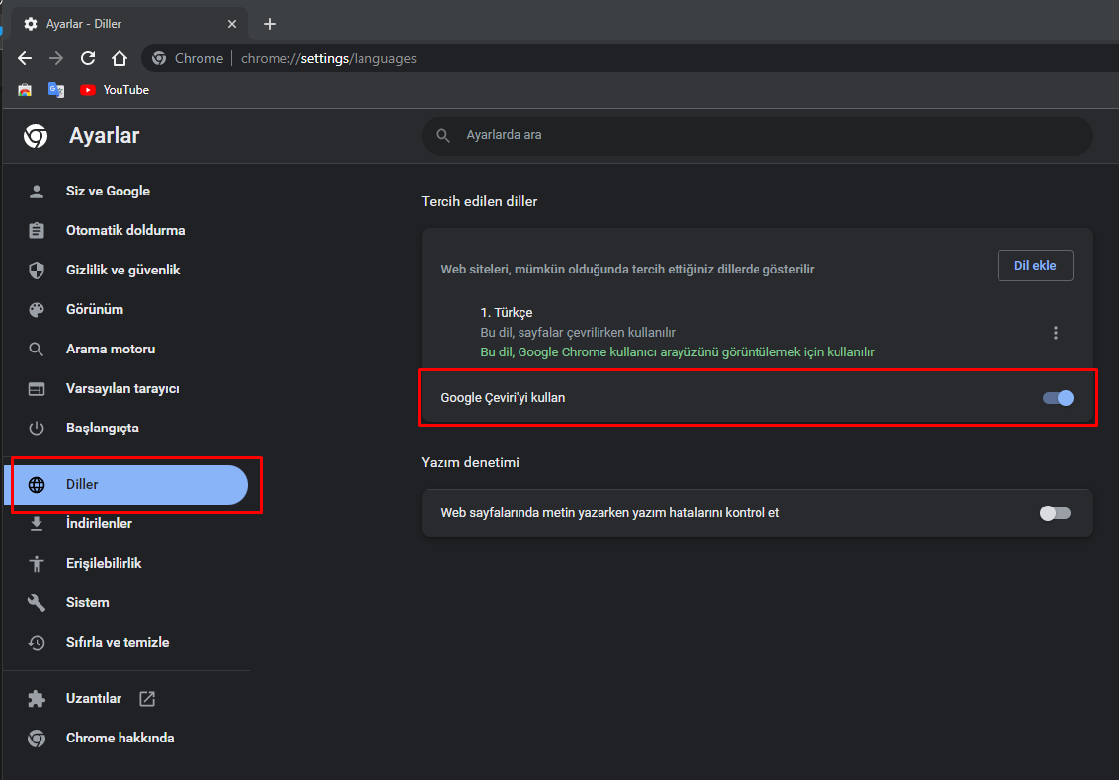This screenshot has width=1119, height=780.
Task: Click the magnifier icon in settings search
Action: 443,135
